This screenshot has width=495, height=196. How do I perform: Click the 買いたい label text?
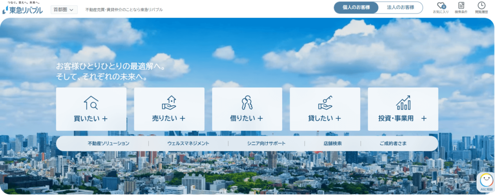point(87,119)
